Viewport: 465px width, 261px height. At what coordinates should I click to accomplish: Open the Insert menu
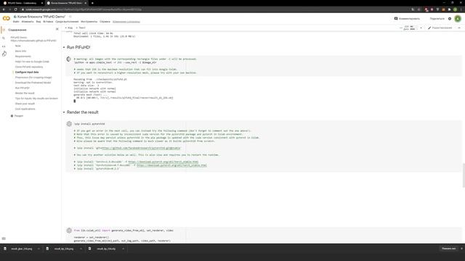[48, 22]
